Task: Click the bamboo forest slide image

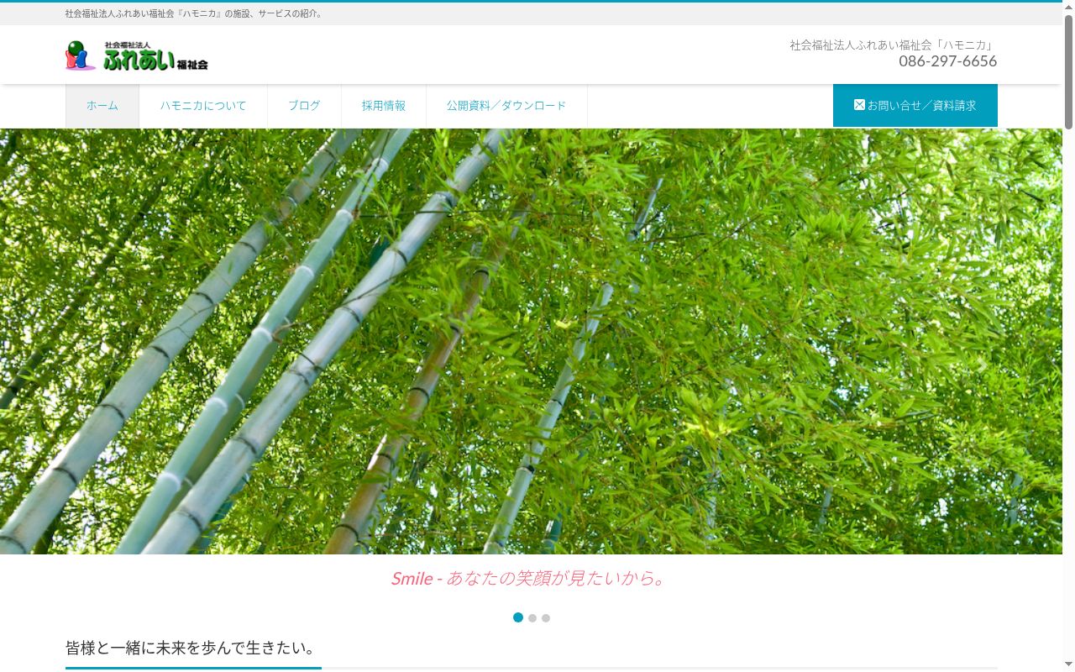Action: [x=531, y=341]
